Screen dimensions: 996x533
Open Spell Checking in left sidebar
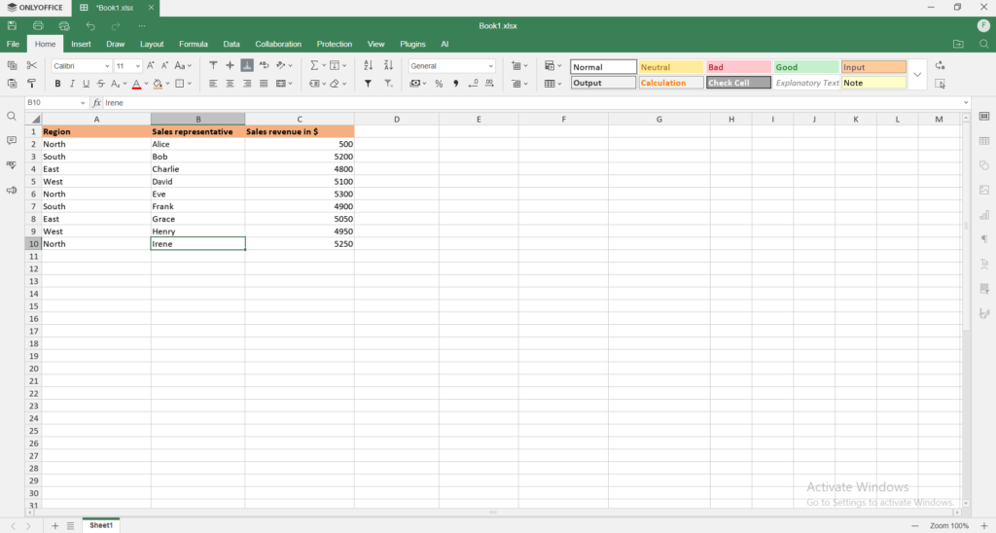(x=12, y=165)
